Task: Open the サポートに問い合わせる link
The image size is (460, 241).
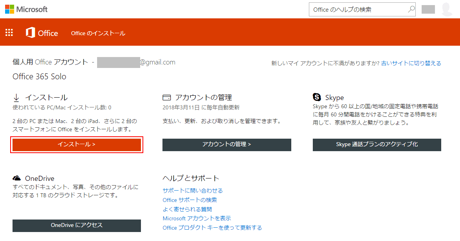Action: pos(193,191)
